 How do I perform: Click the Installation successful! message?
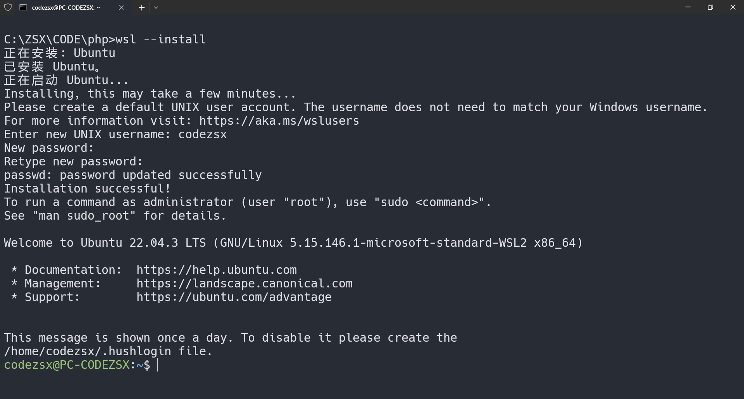tap(86, 188)
